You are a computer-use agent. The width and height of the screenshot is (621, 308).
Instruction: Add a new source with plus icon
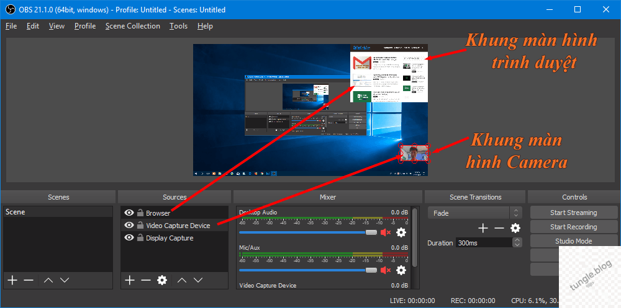pos(130,280)
